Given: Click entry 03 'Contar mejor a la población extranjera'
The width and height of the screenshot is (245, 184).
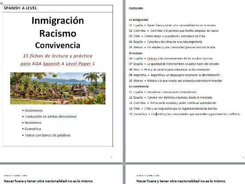Looking at the screenshot, I should click(167, 36).
